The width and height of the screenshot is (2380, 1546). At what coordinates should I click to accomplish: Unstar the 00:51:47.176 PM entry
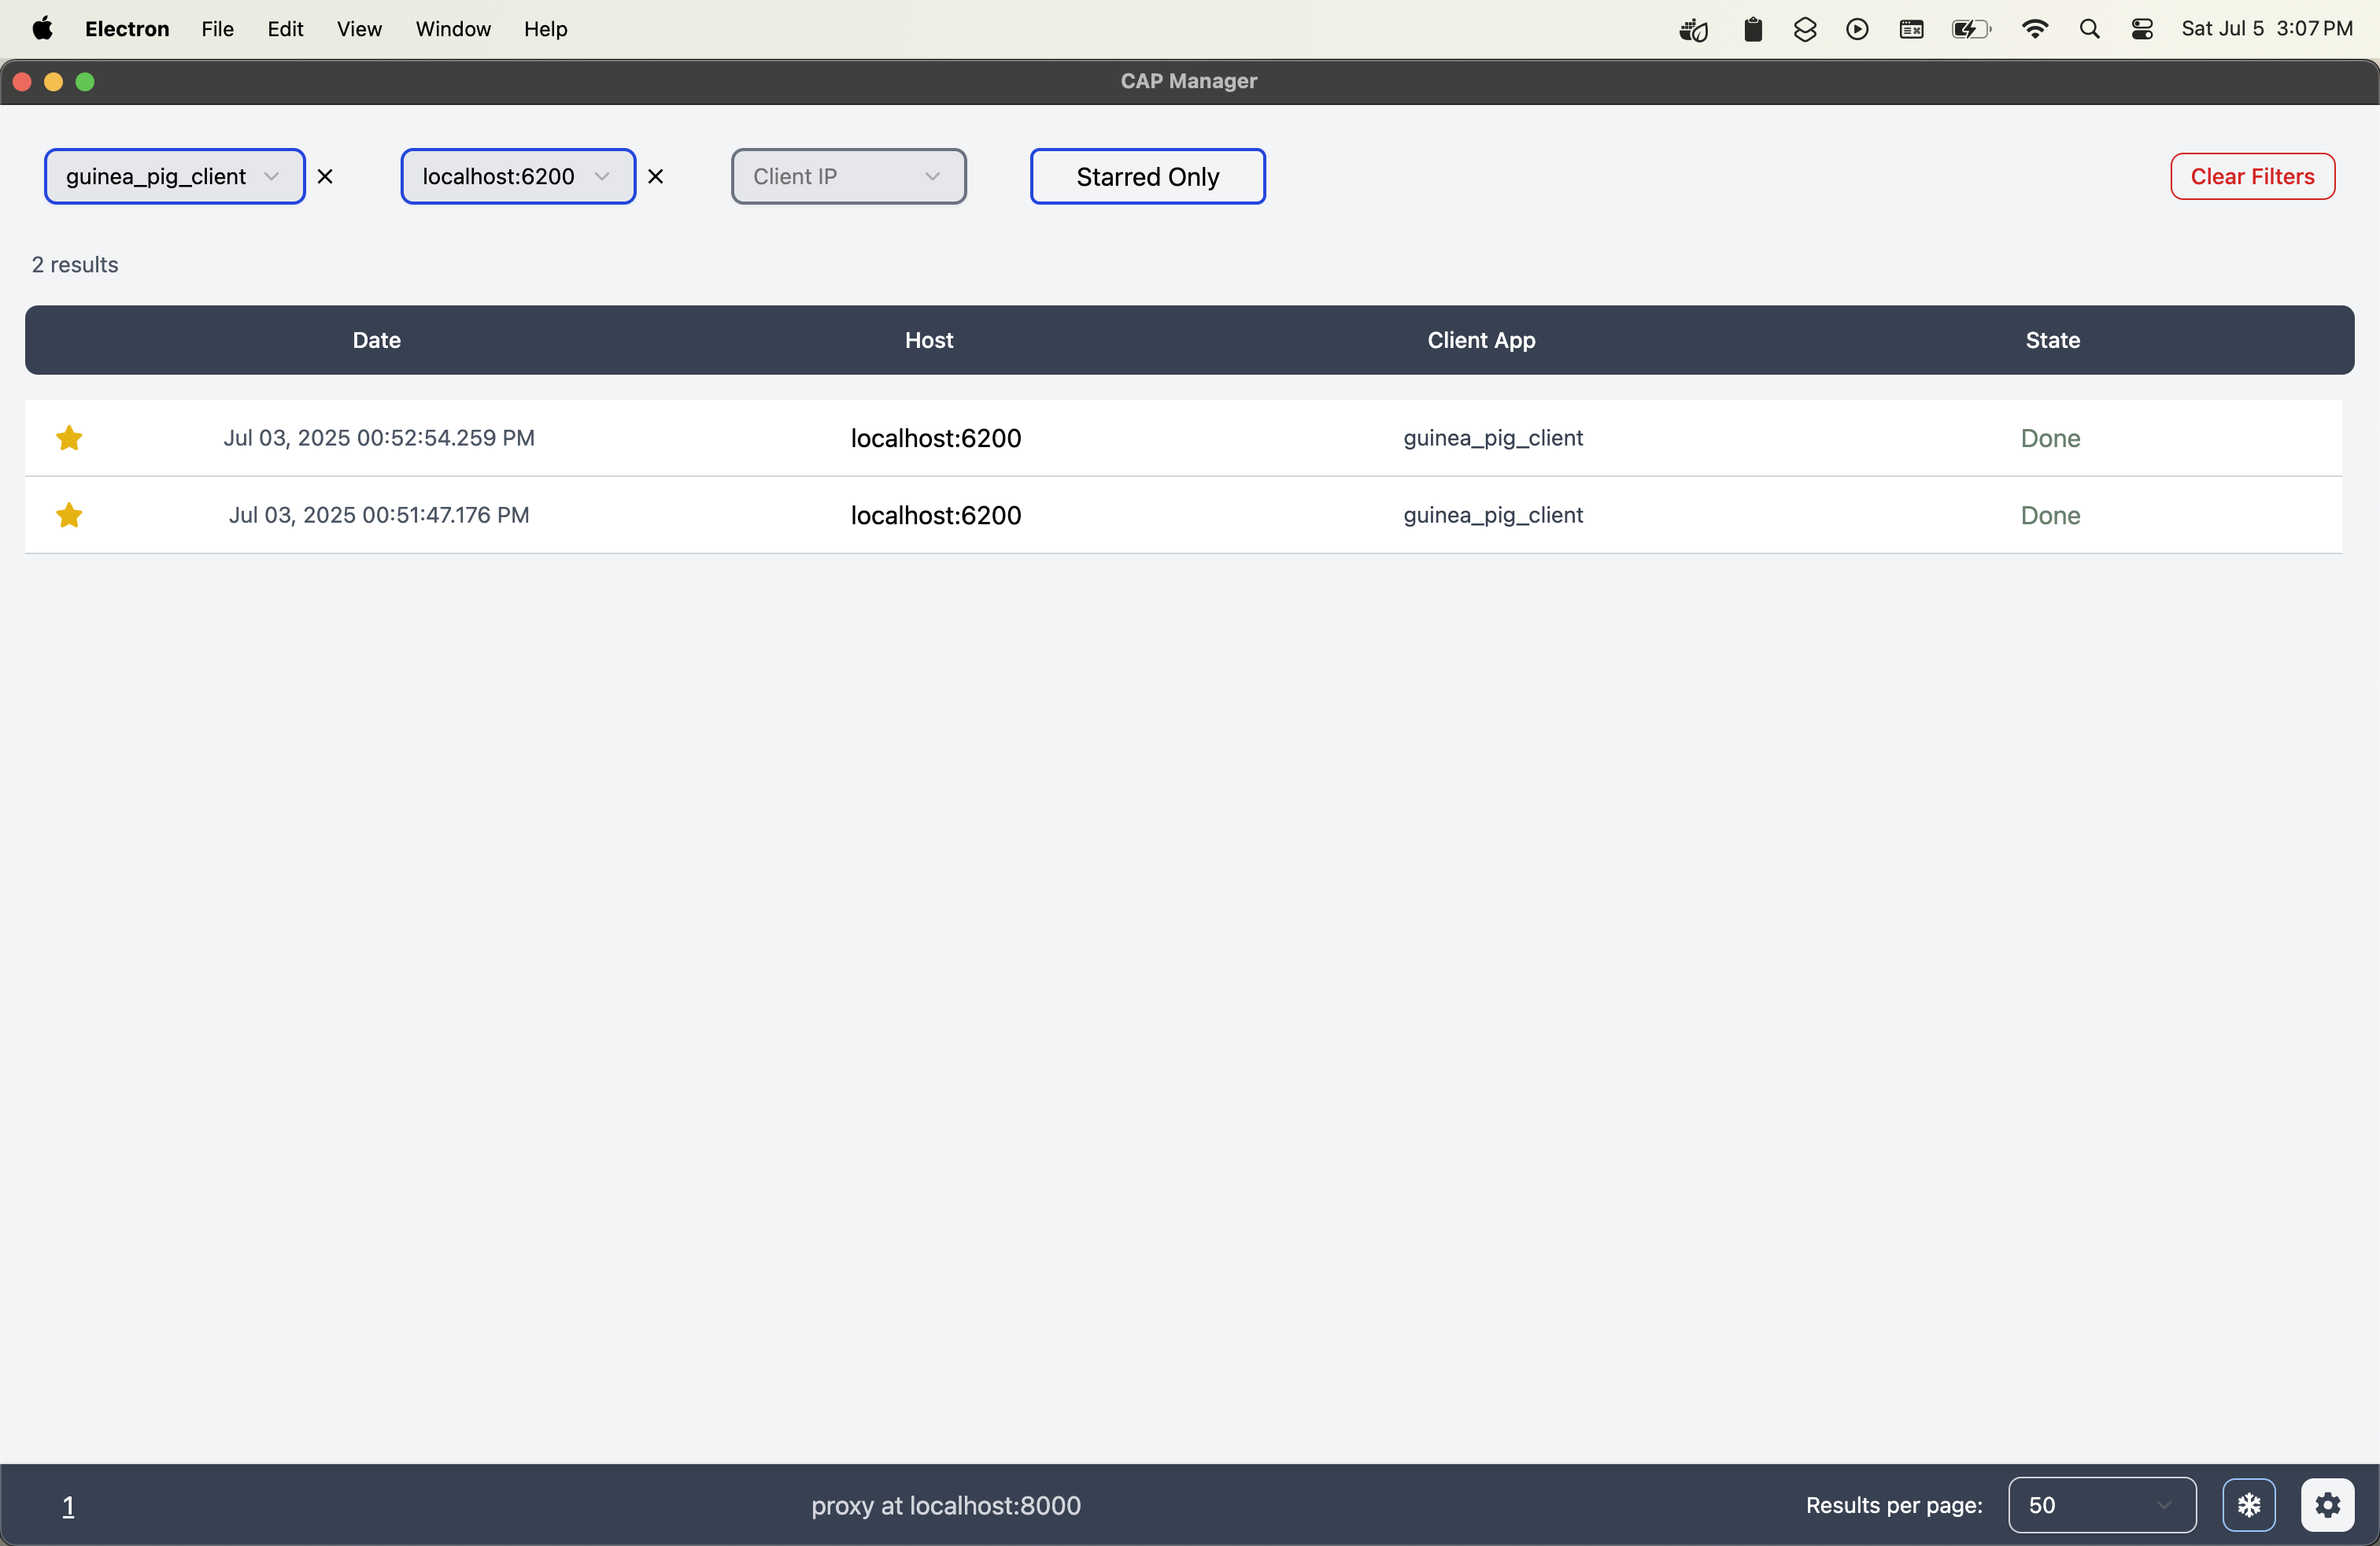pyautogui.click(x=69, y=515)
